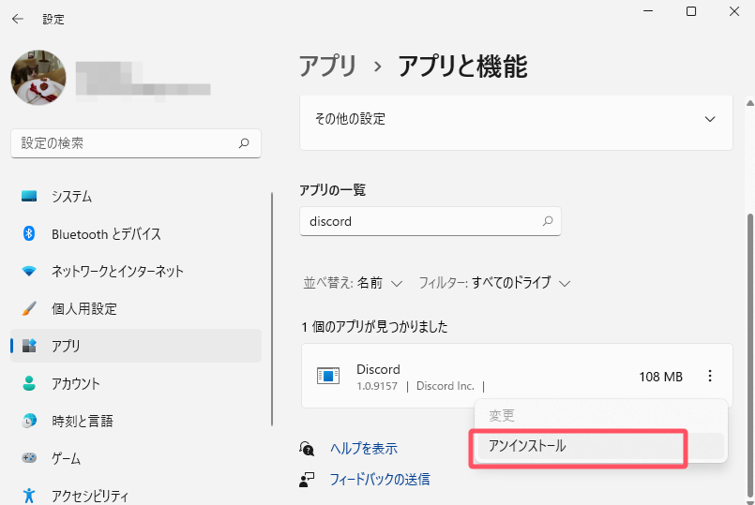Open the ヘルプを表示 link
755x505 pixels.
coord(363,449)
